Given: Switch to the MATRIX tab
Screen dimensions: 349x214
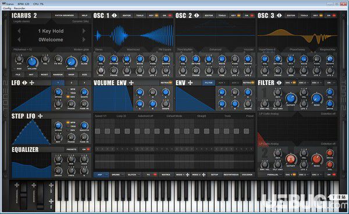Looking at the screenshot, I should point(166,175).
